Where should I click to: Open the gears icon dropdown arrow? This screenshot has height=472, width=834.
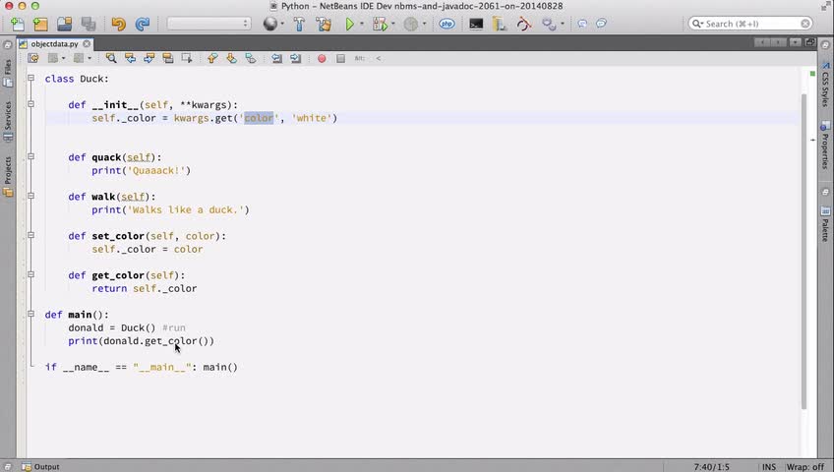coord(563,24)
